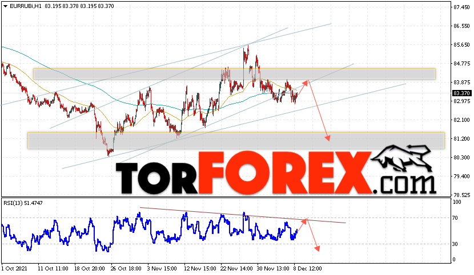Click the red upward arrow tip in RSI panel

(x=304, y=221)
